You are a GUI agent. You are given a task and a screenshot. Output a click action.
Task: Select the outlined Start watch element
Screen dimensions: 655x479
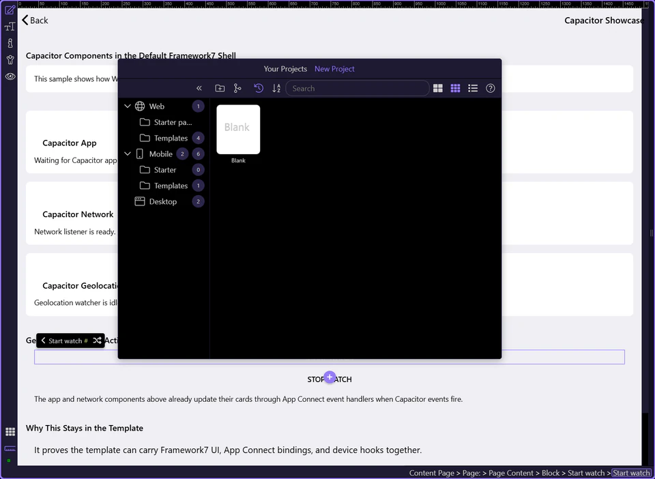click(x=330, y=357)
